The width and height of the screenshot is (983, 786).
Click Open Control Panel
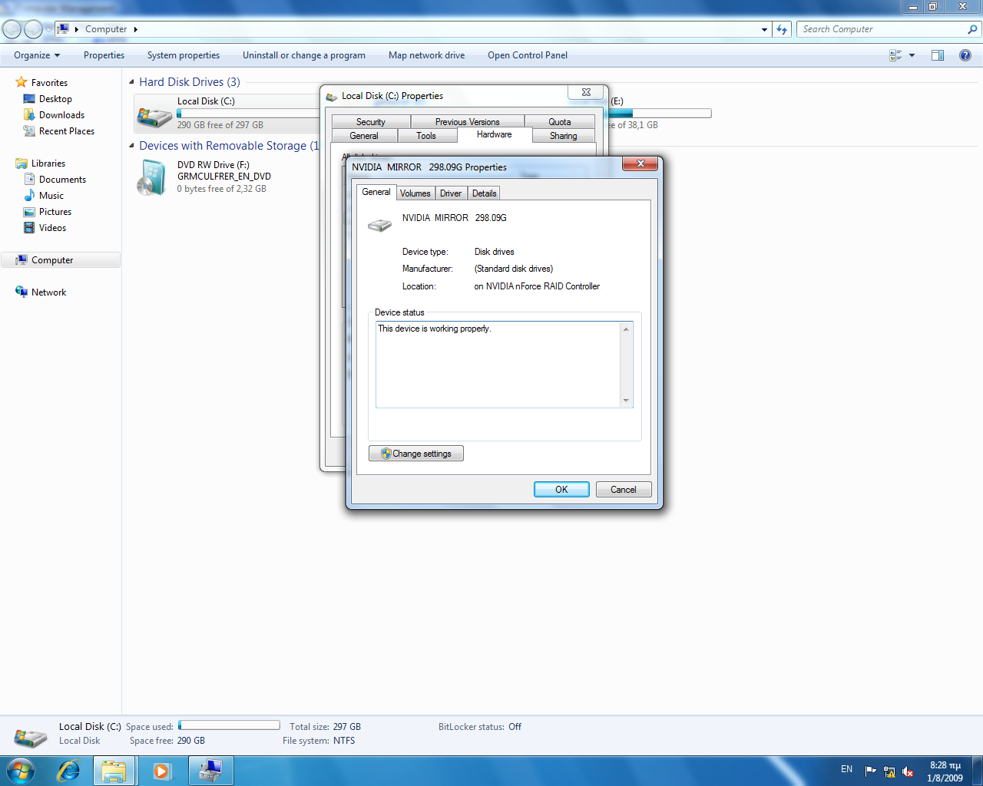[x=528, y=55]
